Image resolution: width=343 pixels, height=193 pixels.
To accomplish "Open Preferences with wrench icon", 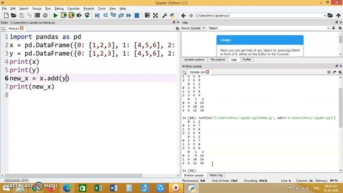I will click(x=165, y=16).
